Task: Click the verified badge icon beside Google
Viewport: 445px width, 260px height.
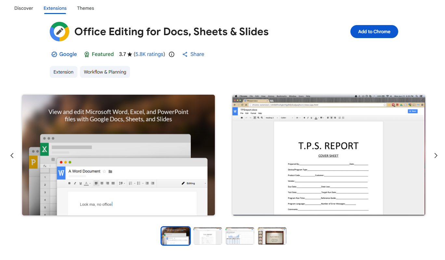Action: click(x=54, y=54)
